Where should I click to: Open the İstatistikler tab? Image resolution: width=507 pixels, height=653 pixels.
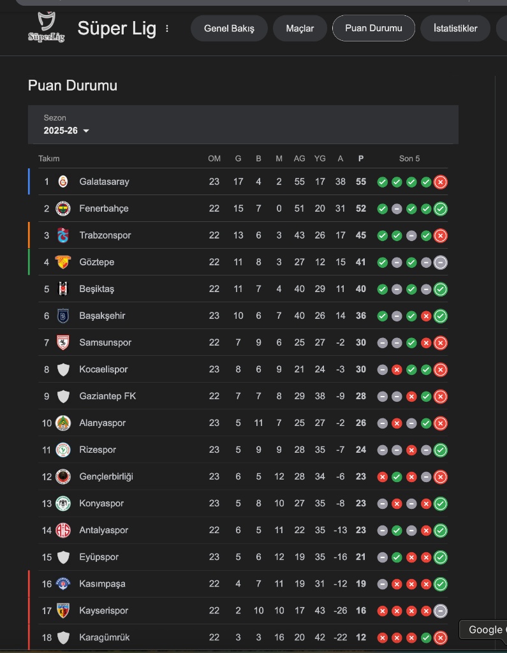click(455, 28)
